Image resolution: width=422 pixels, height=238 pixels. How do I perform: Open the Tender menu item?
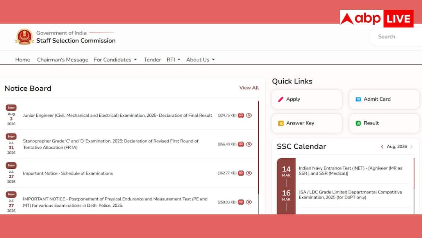[x=152, y=59]
